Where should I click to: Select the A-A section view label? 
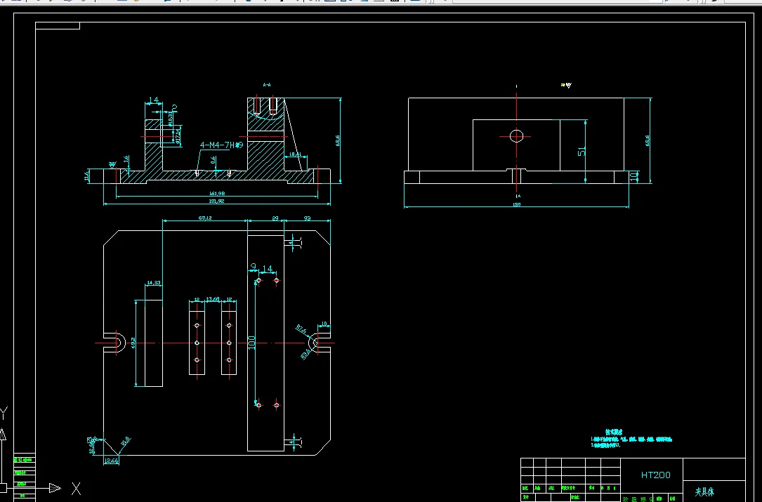(267, 85)
